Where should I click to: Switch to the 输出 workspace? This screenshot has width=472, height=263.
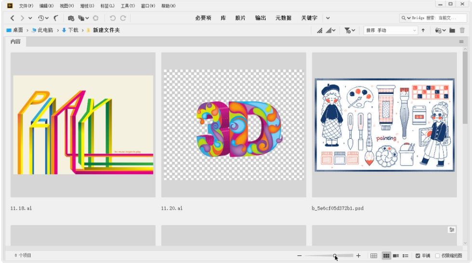point(260,18)
